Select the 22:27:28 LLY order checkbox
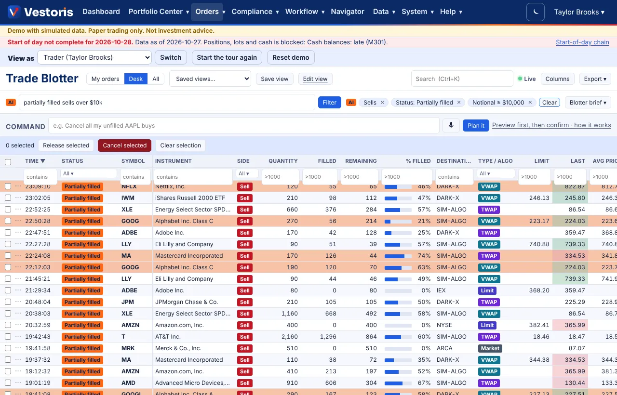The height and width of the screenshot is (395, 617). coord(8,244)
